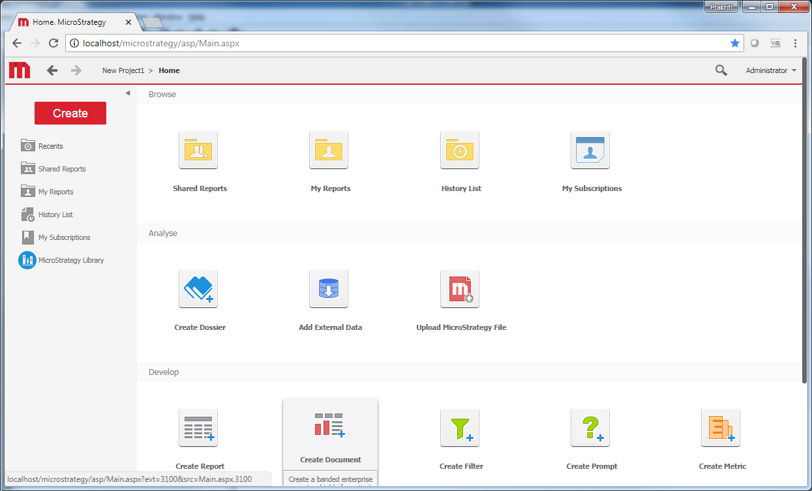Screen dimensions: 812x491
Task: Open the Chrome browser menu
Action: tap(795, 42)
